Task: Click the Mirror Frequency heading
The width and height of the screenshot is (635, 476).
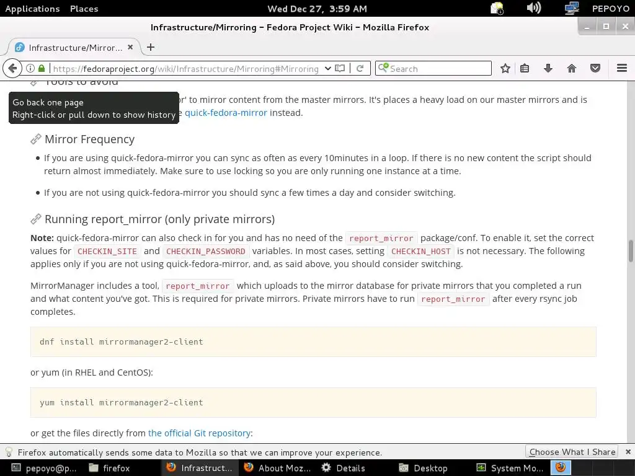Action: click(89, 139)
